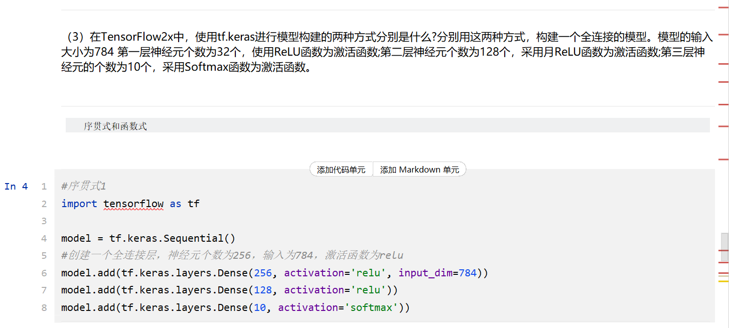Click the input_dim=784 parameter

pos(436,273)
